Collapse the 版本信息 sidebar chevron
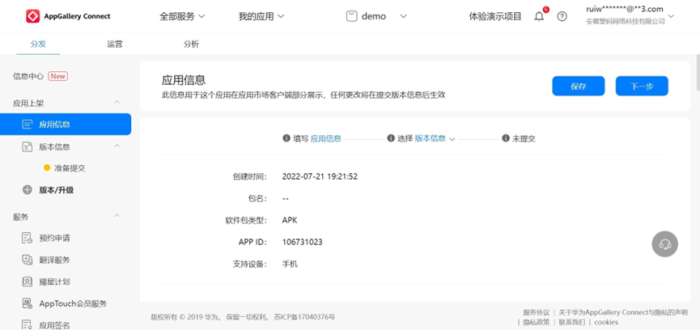Viewport: 700px width, 330px height. point(117,146)
